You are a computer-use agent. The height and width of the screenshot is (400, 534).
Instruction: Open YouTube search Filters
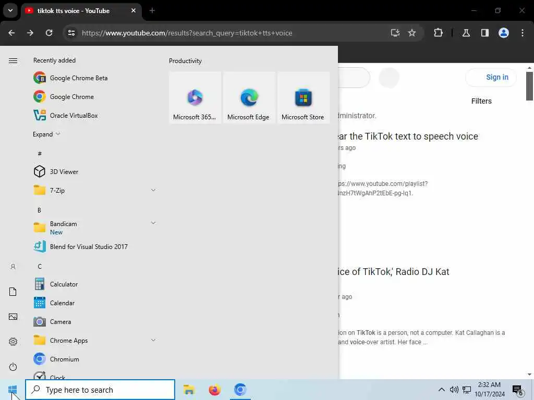481,101
